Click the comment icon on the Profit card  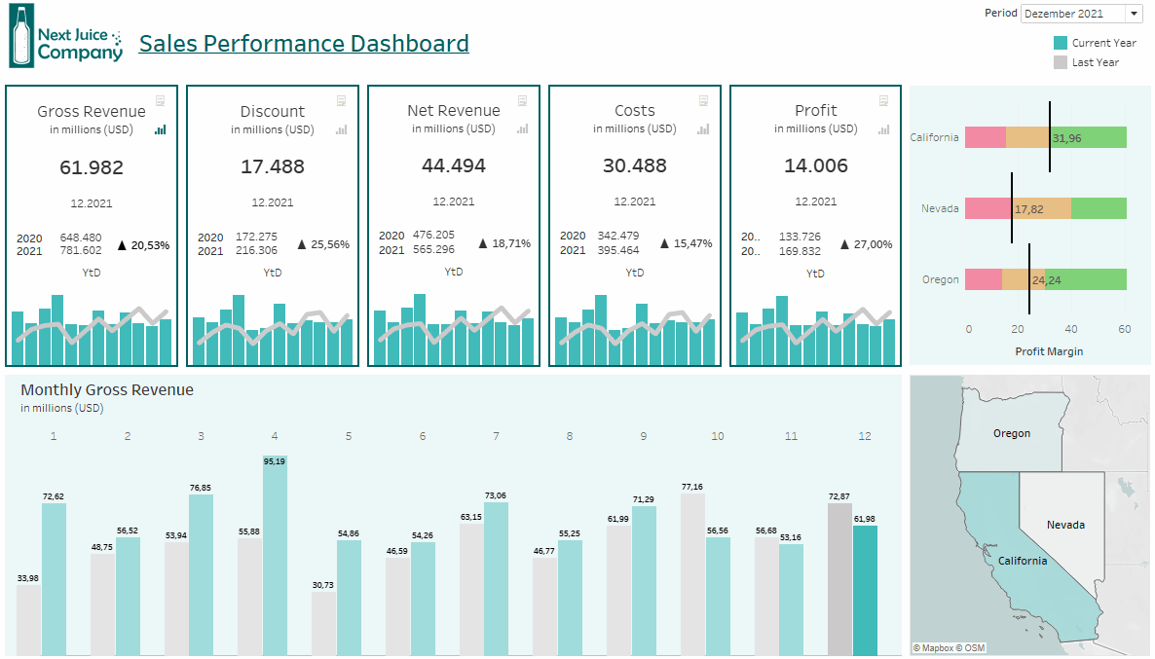point(882,100)
